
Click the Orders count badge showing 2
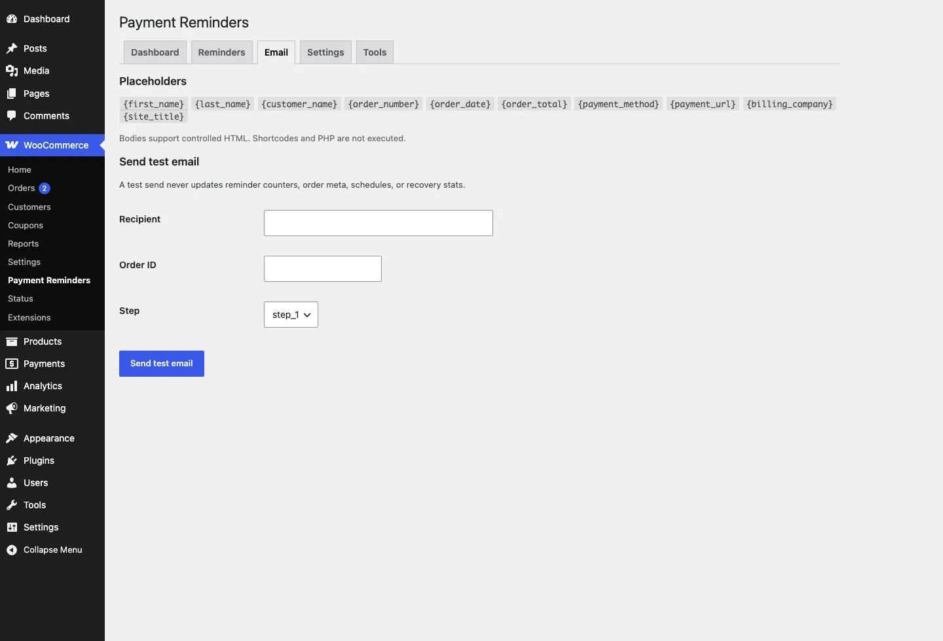click(x=45, y=188)
